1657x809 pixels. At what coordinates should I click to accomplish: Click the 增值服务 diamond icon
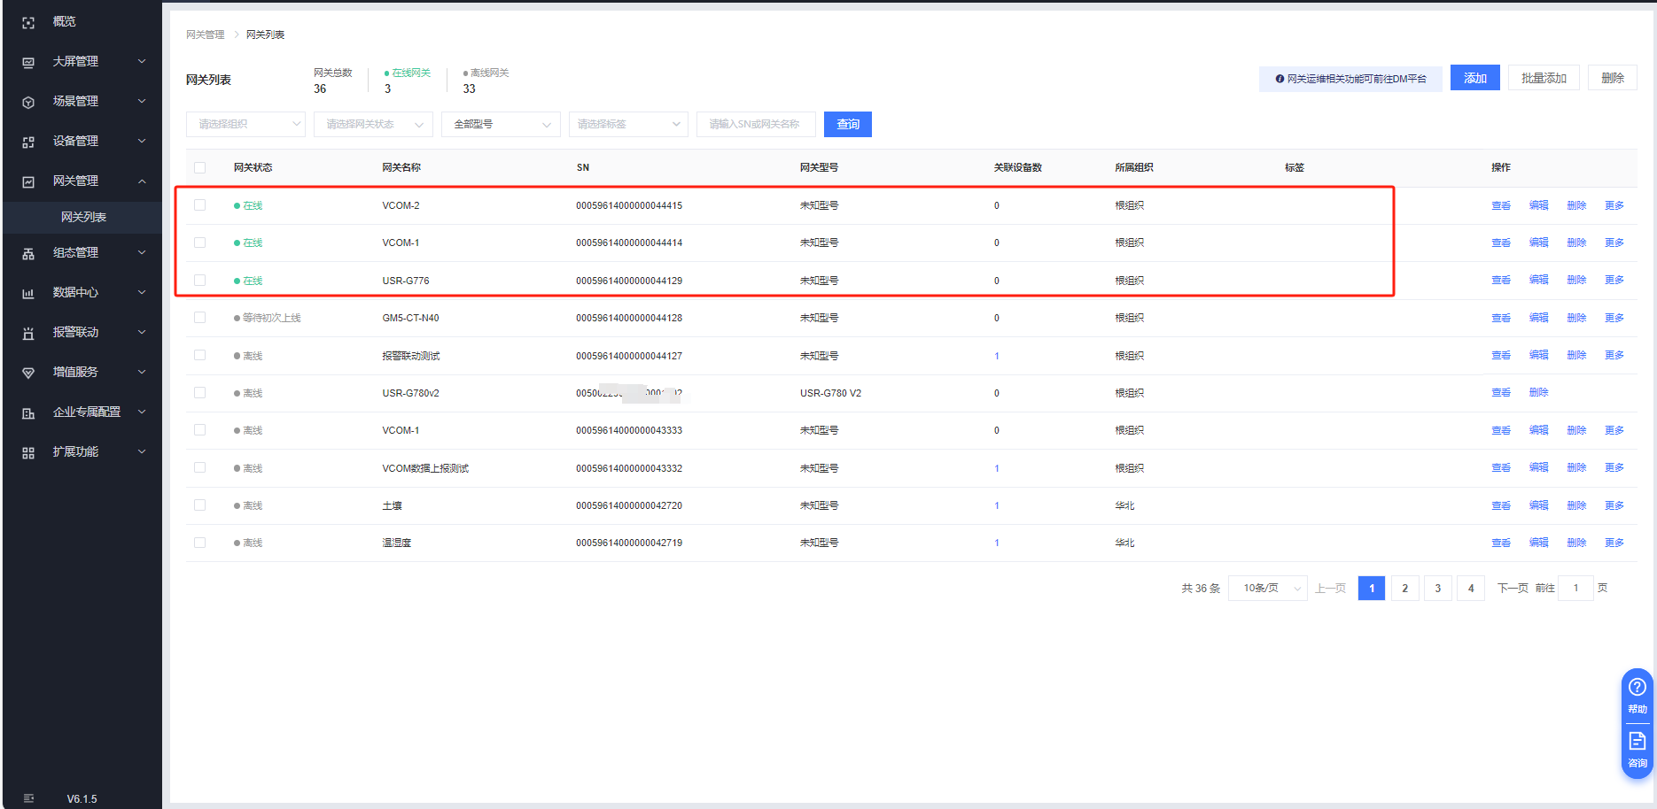[x=28, y=373]
